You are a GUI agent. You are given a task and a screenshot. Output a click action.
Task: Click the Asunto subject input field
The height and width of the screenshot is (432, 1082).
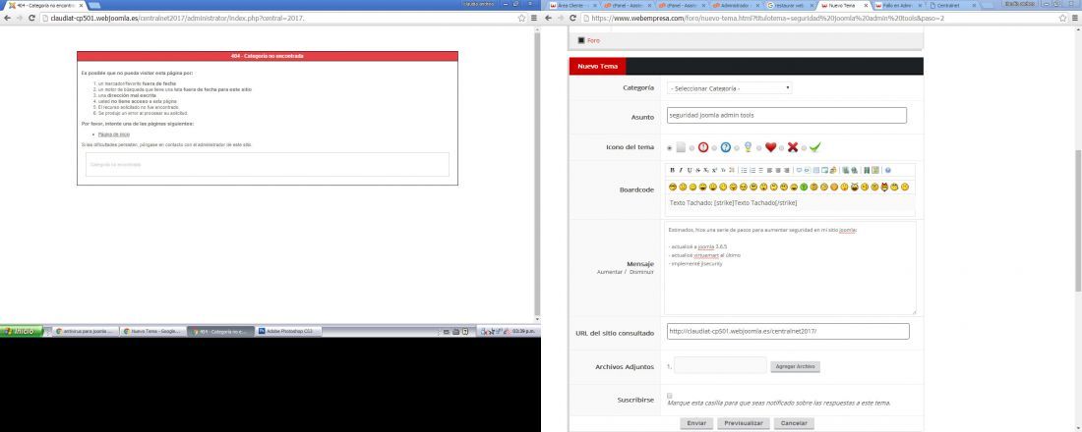tap(787, 115)
